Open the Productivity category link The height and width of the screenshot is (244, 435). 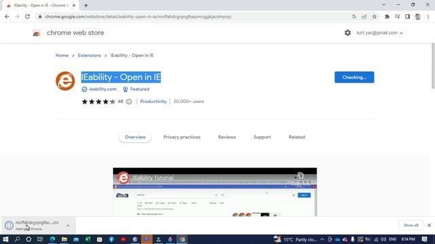tap(154, 102)
